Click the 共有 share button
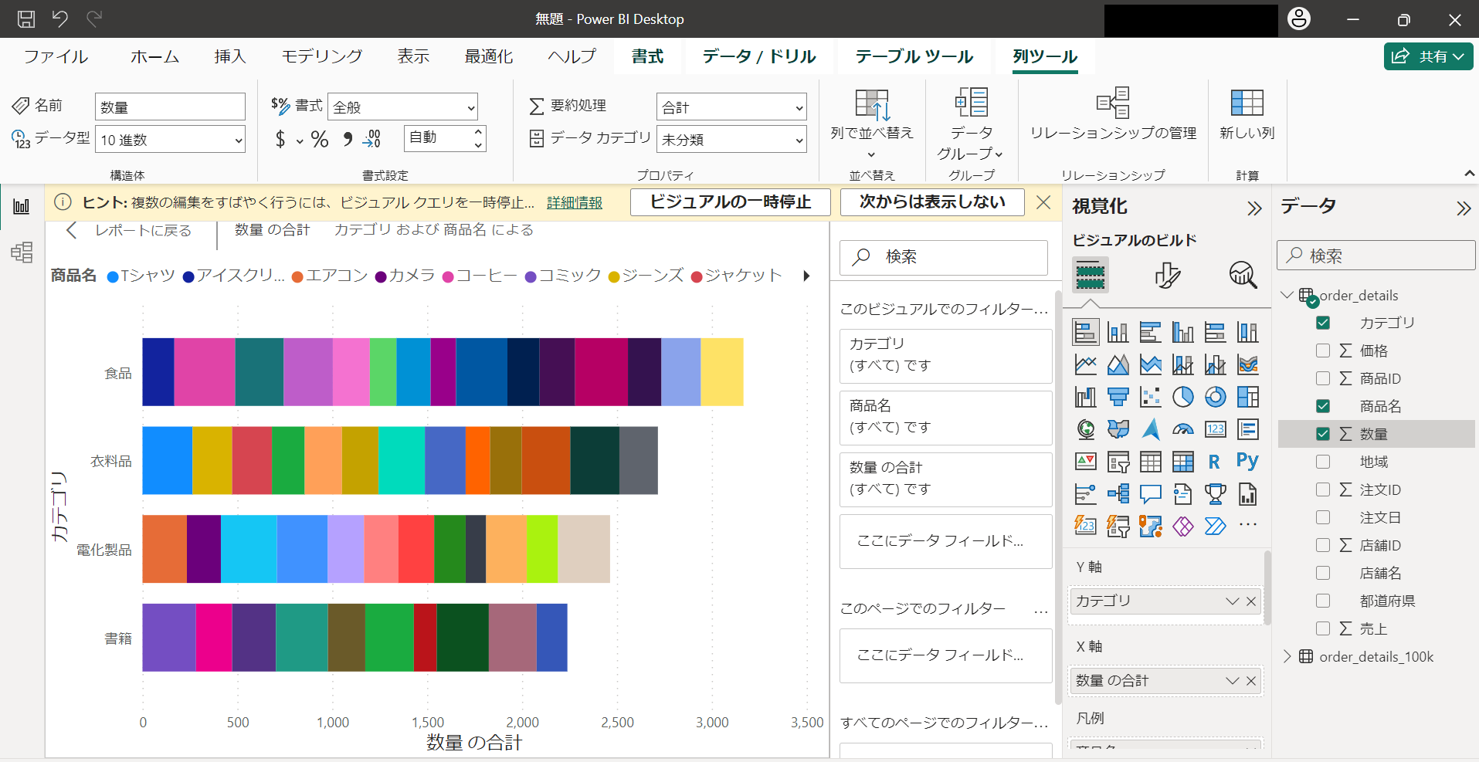1479x762 pixels. click(x=1428, y=56)
